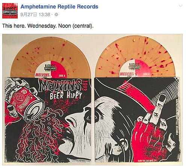Click the Noise logo on right record label
The width and height of the screenshot is (186, 168).
135,66
